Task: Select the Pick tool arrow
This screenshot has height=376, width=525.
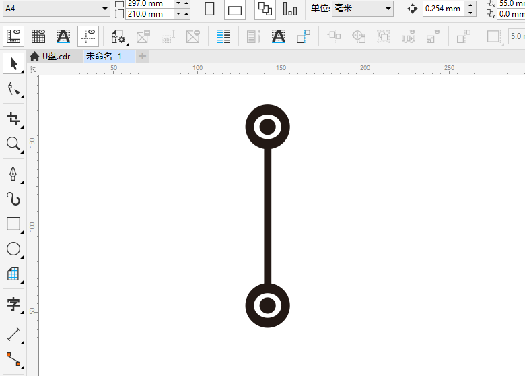Action: click(13, 63)
